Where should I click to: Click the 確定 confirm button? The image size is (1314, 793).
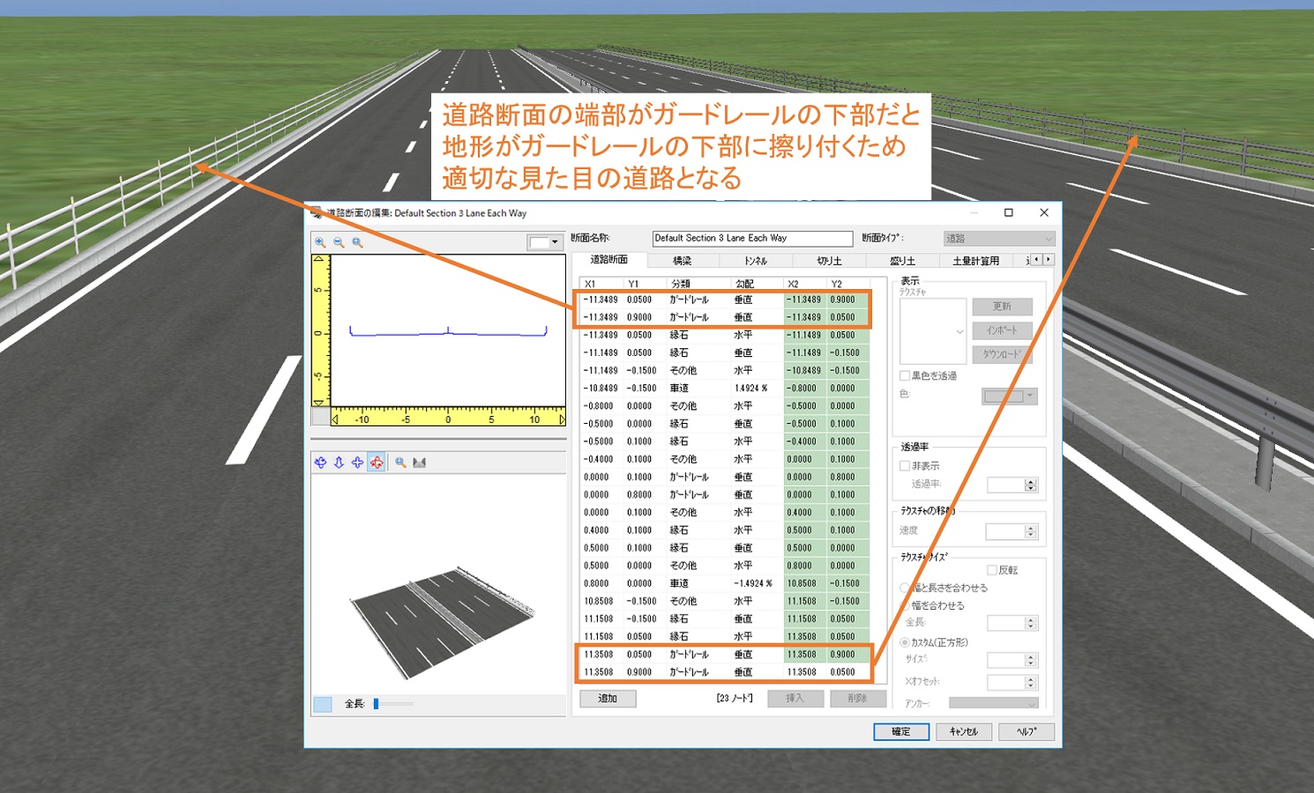(x=900, y=731)
